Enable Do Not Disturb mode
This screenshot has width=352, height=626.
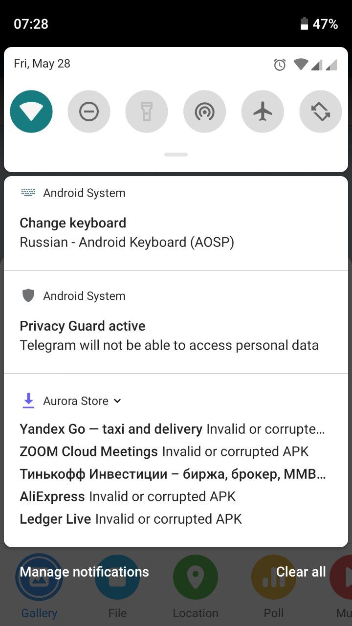click(x=89, y=112)
